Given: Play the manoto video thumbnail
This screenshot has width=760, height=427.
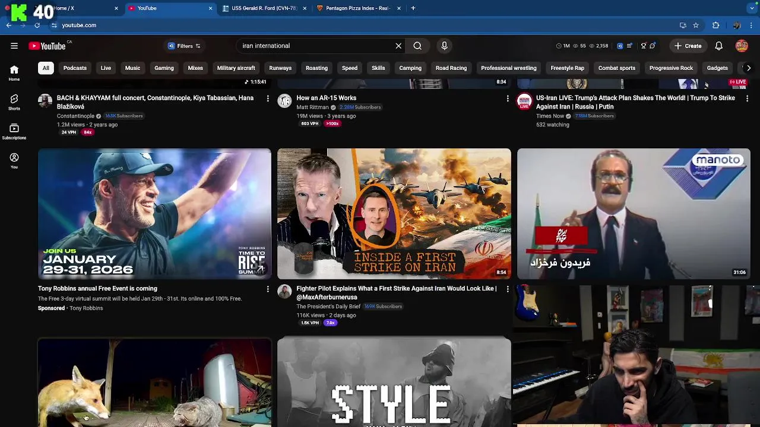Looking at the screenshot, I should [634, 213].
